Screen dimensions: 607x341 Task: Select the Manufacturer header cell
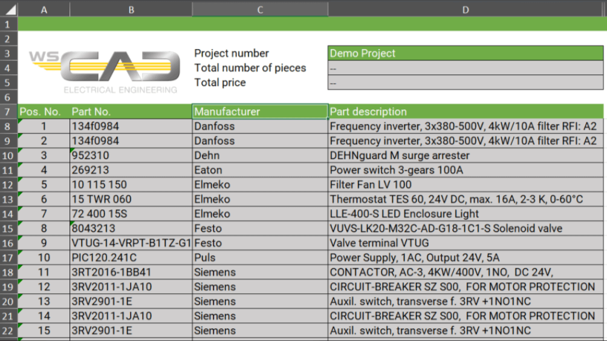click(x=260, y=112)
